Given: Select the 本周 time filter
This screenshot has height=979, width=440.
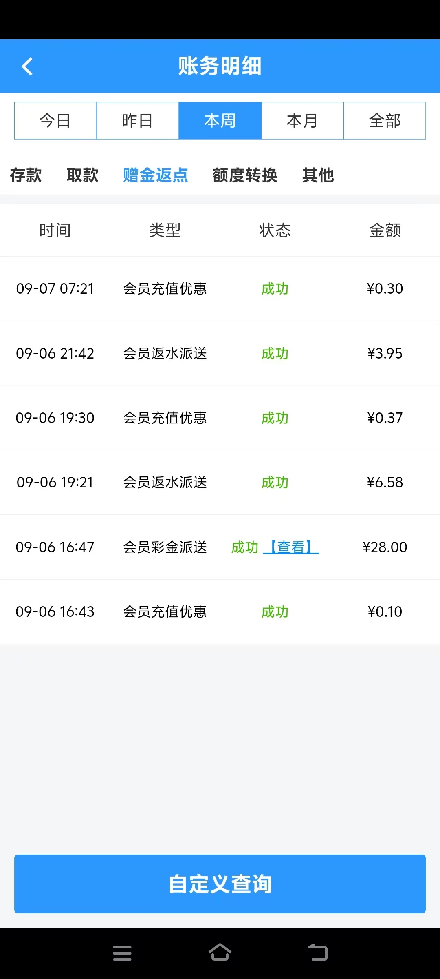Looking at the screenshot, I should [220, 121].
